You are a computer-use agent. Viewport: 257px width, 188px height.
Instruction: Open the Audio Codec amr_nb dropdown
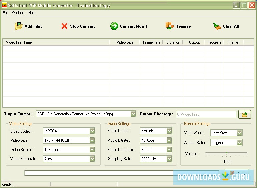(169, 131)
